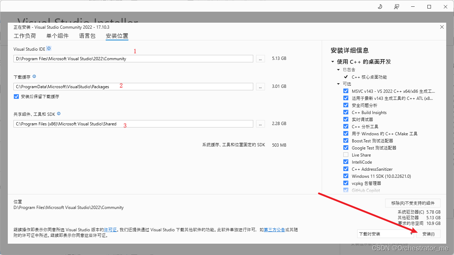Image resolution: width=454 pixels, height=255 pixels.
Task: Uncheck C++ AddressSanitizer component
Action: tap(346, 169)
